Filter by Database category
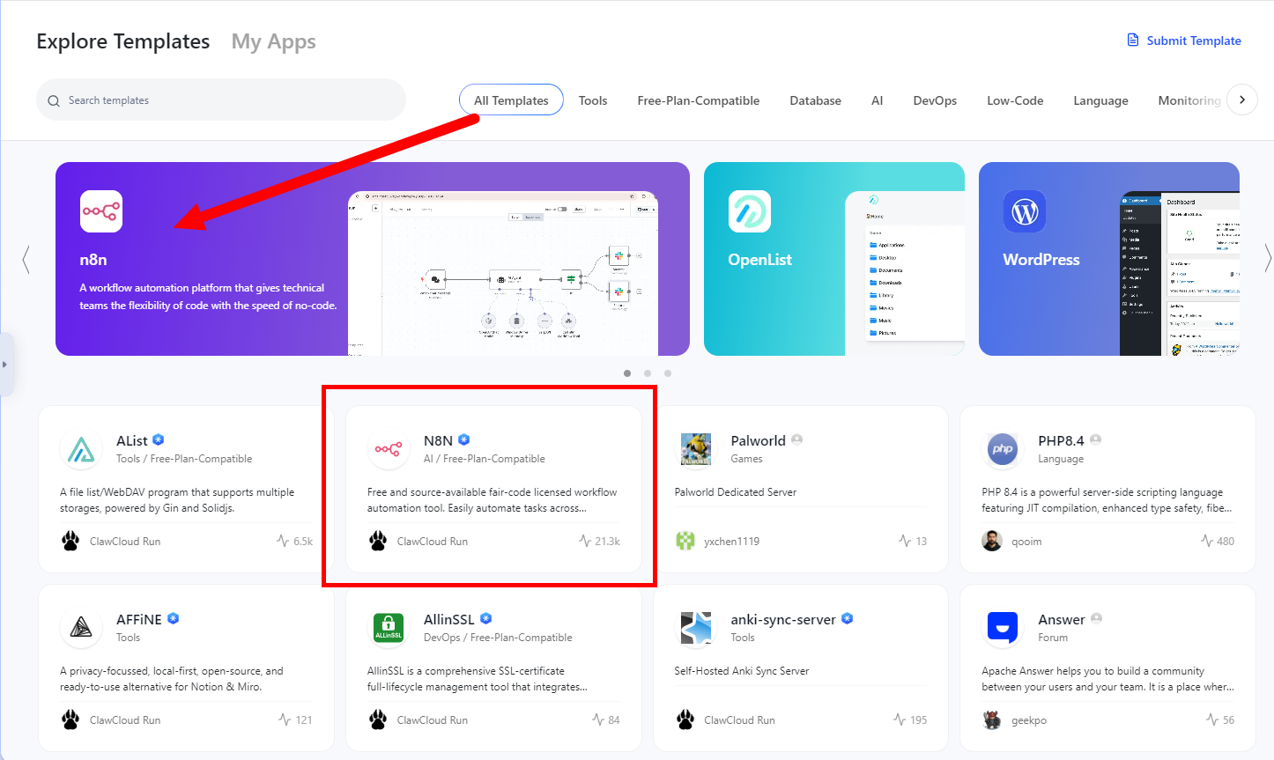The image size is (1274, 760). (816, 100)
